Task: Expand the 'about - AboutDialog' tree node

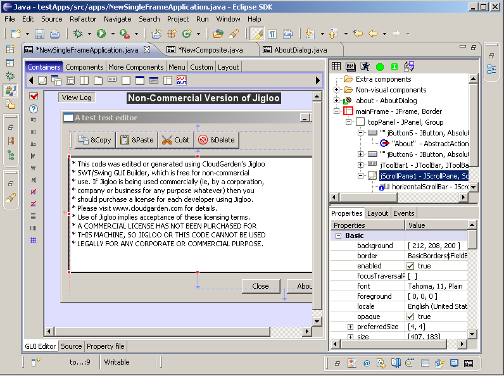Action: [337, 101]
